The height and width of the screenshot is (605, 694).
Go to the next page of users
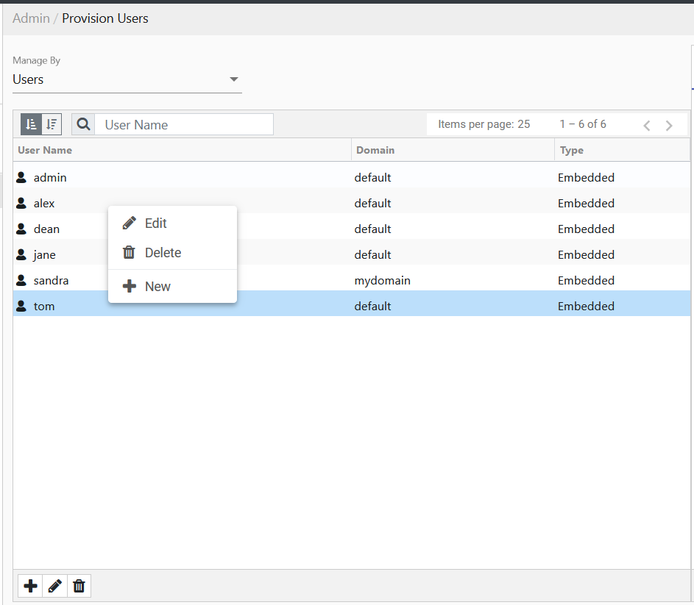[x=669, y=125]
